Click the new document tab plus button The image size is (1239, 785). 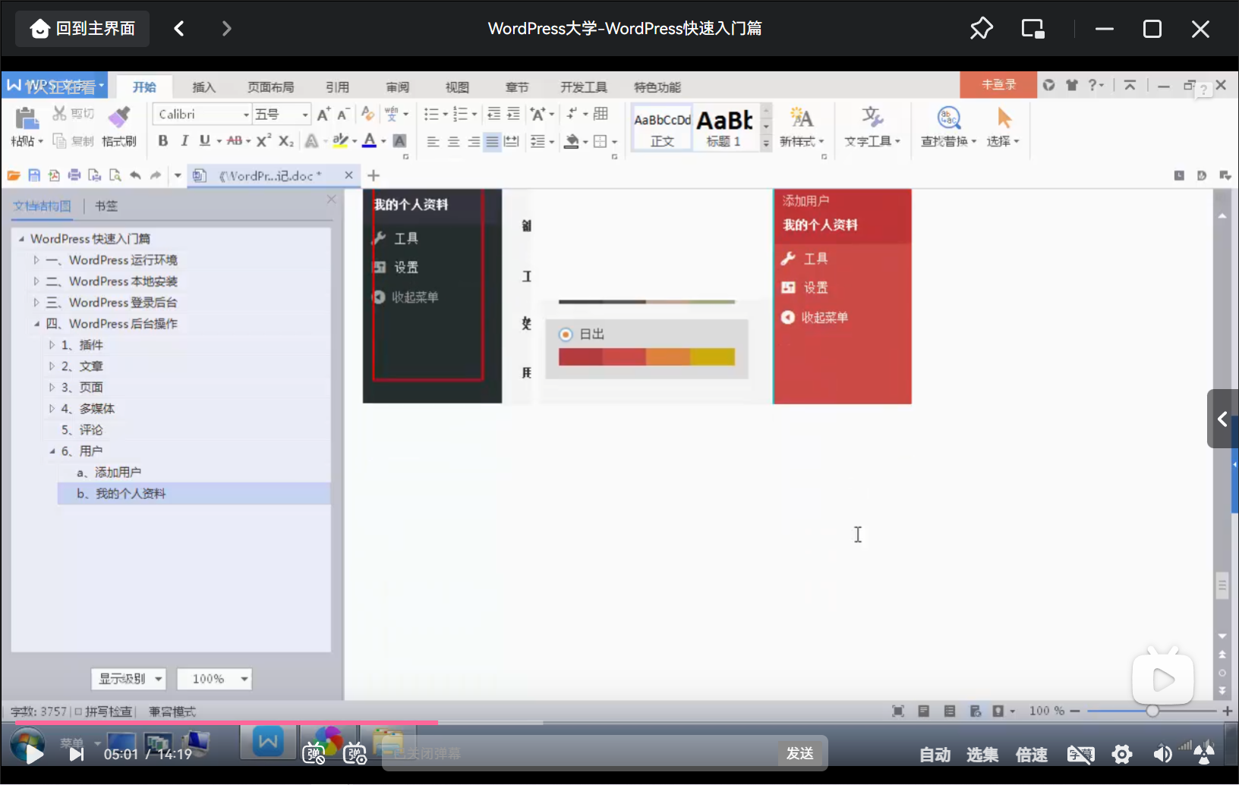(374, 175)
